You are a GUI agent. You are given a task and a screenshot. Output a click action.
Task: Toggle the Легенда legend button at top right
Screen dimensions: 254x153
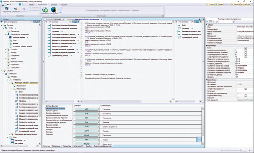236,5
